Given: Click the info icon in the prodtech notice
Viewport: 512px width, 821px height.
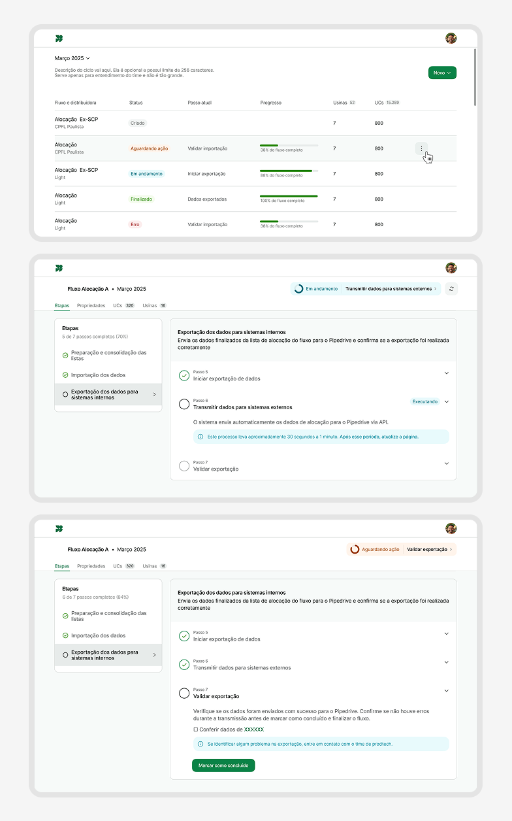Looking at the screenshot, I should pyautogui.click(x=200, y=744).
